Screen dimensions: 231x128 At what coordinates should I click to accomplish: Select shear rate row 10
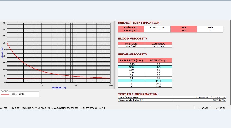pyautogui.click(x=131, y=78)
